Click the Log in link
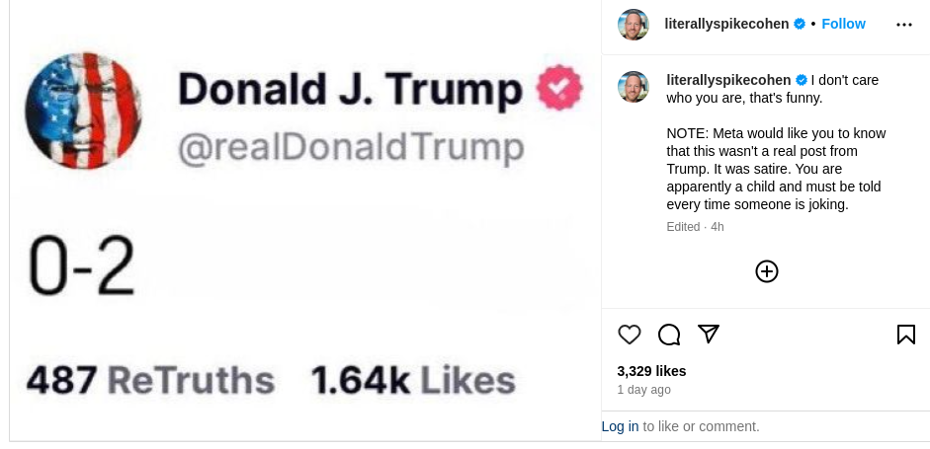Viewport: 930px width, 449px height. click(620, 426)
